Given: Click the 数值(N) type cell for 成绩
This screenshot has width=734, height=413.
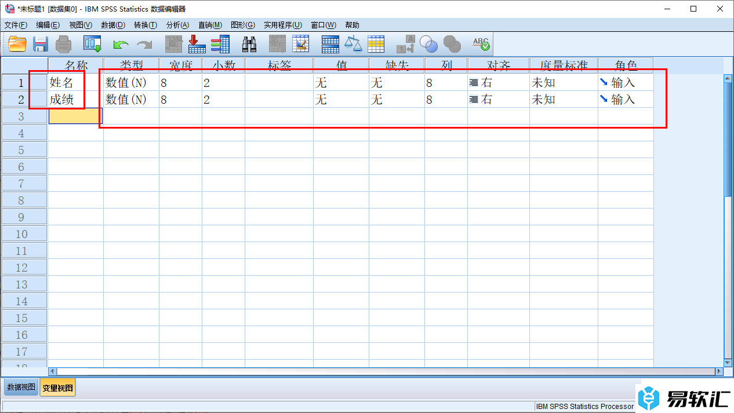Looking at the screenshot, I should tap(132, 100).
